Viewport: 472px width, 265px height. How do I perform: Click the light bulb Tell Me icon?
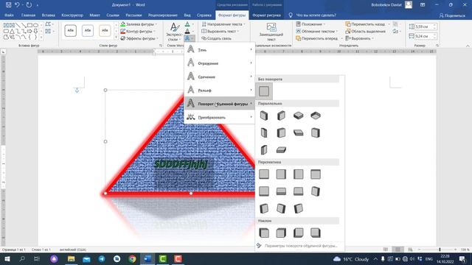pos(291,15)
